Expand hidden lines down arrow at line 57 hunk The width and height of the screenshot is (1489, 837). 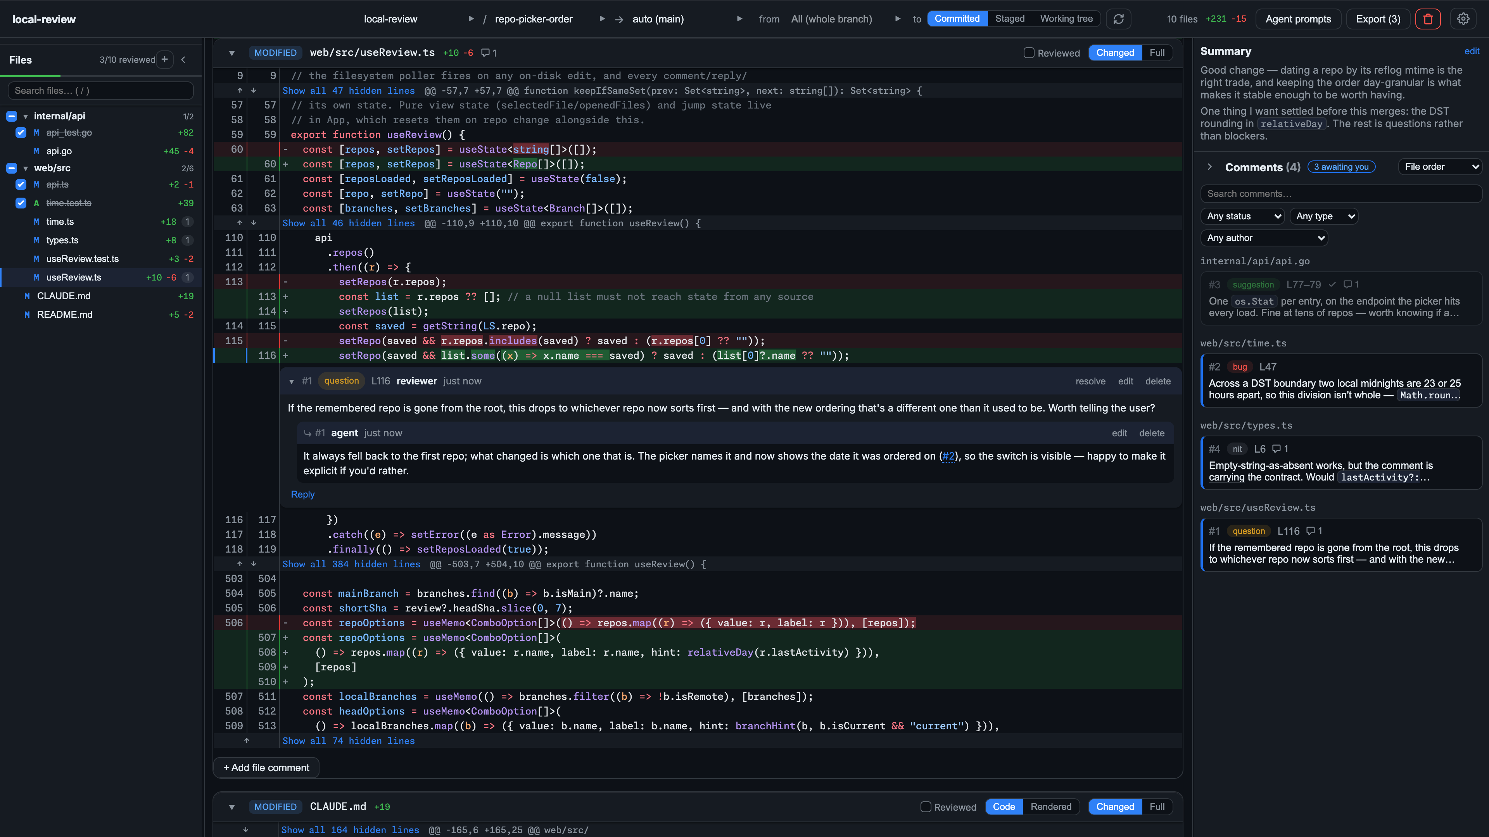pyautogui.click(x=253, y=91)
